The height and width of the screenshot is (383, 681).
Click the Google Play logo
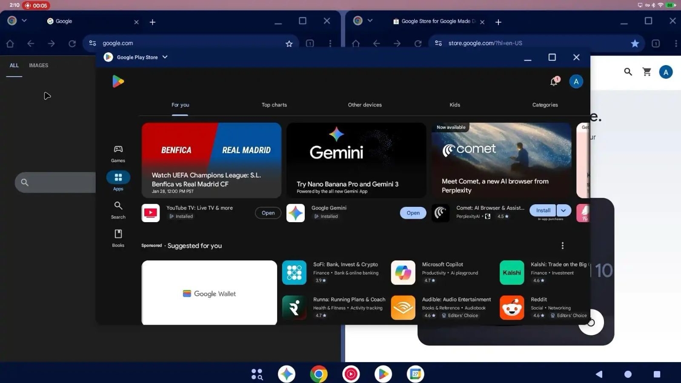(x=118, y=81)
